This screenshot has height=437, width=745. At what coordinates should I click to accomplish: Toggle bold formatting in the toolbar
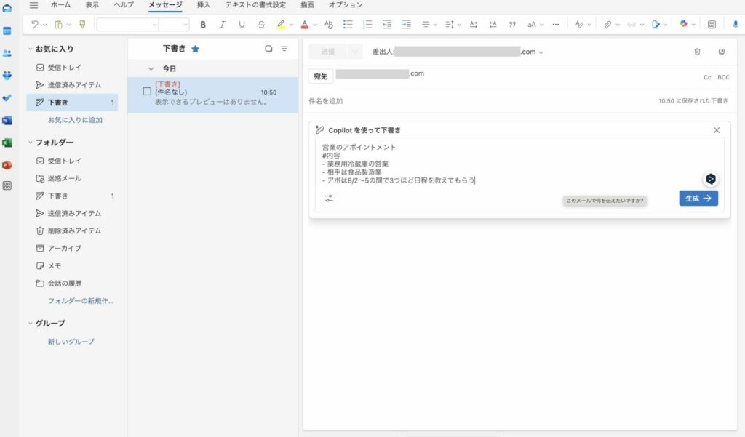tap(203, 24)
